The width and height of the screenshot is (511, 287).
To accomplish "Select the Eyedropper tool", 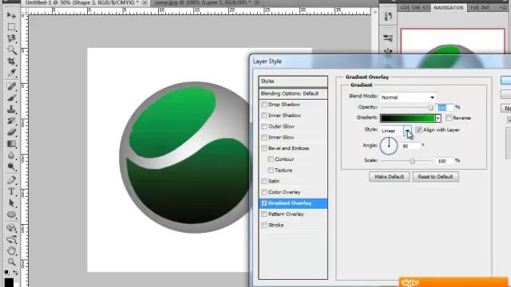I will click(x=11, y=73).
